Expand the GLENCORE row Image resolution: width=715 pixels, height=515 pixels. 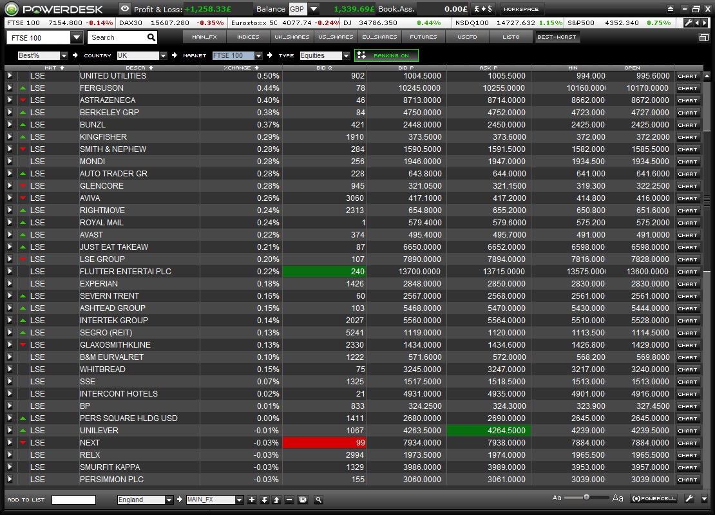(10, 186)
